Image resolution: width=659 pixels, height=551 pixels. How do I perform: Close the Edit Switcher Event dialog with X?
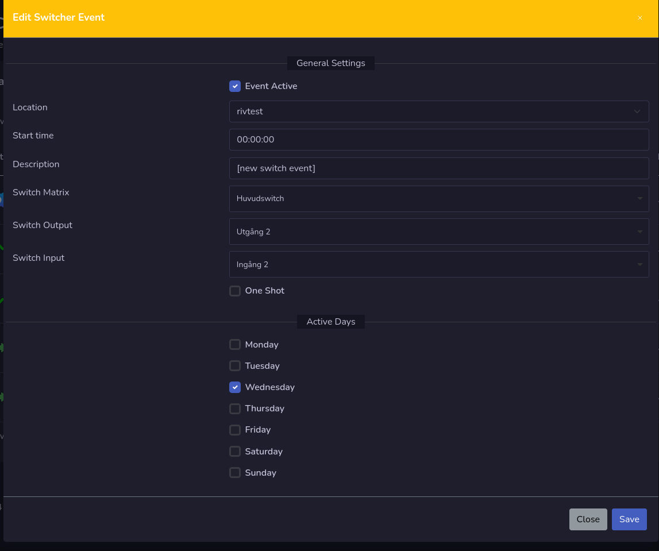pyautogui.click(x=639, y=18)
